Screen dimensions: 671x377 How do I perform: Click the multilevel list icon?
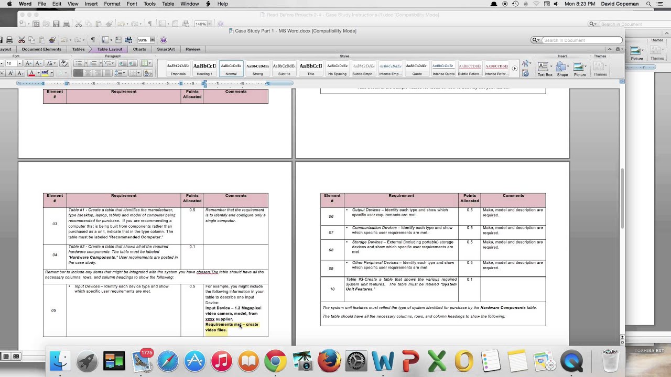pos(108,63)
